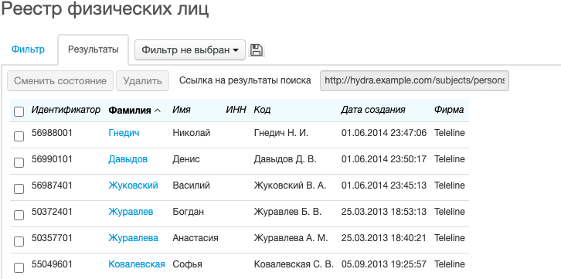Click the code cell Журавлева А. М.
This screenshot has height=279, width=561.
291,238
